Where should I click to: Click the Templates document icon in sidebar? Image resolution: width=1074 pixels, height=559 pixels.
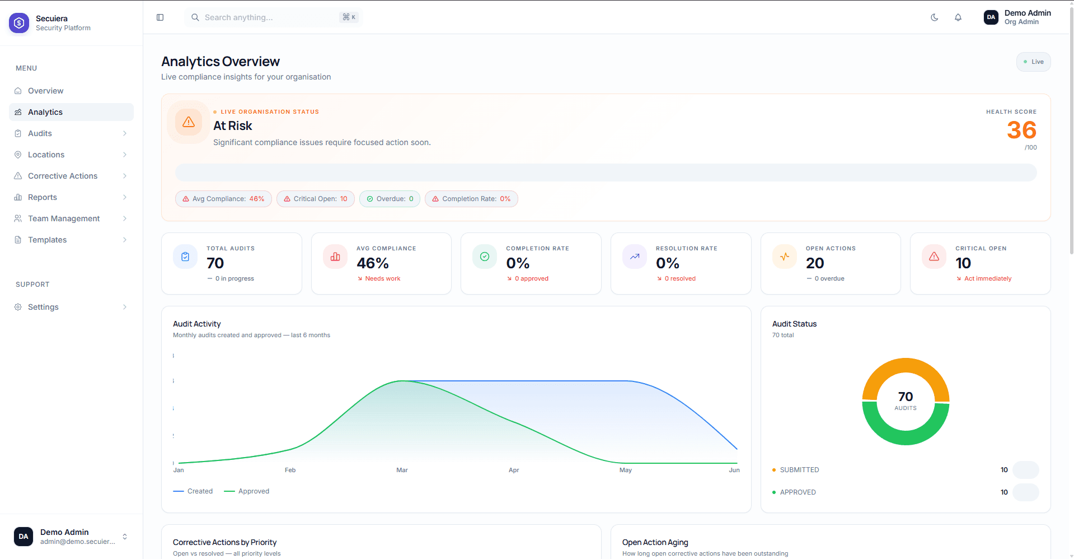pyautogui.click(x=18, y=240)
